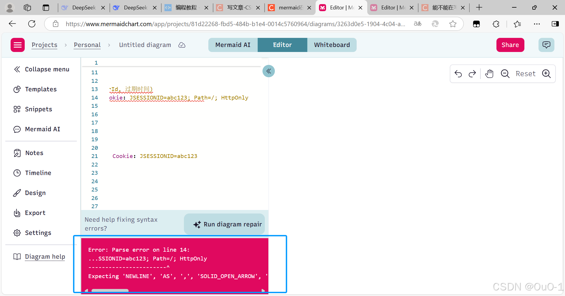Open the browser workspaces icon
The height and width of the screenshot is (296, 565).
(x=27, y=8)
